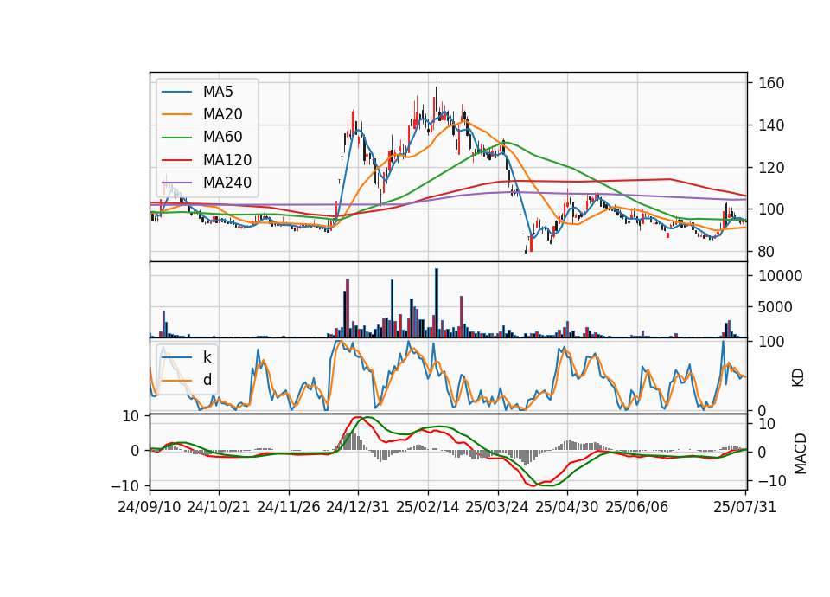
Task: Click the 25/04/30 date label
Action: 567,507
